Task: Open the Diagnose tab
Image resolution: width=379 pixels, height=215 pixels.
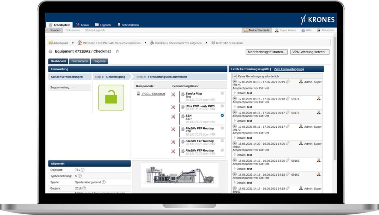Action: tap(99, 61)
